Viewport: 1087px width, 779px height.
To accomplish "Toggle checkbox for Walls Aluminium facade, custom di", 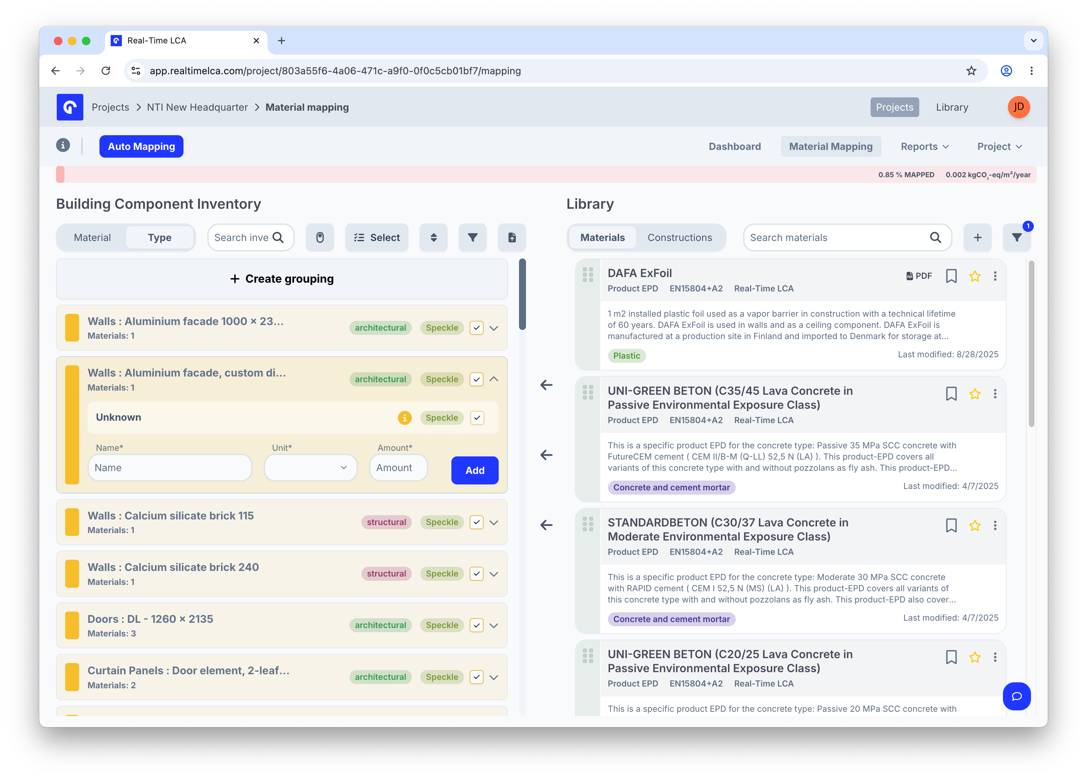I will pos(476,379).
